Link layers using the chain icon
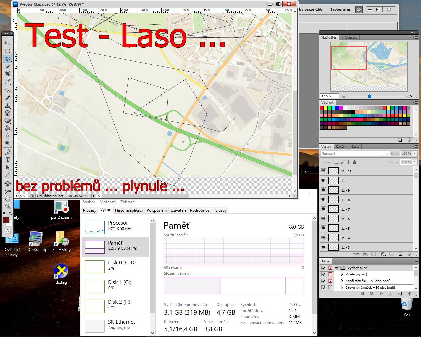This screenshot has width=421, height=337. pos(356,254)
